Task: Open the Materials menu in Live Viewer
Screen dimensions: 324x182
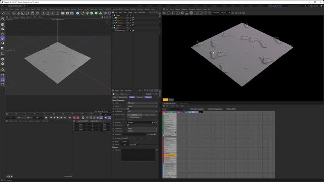Action: (x=184, y=9)
